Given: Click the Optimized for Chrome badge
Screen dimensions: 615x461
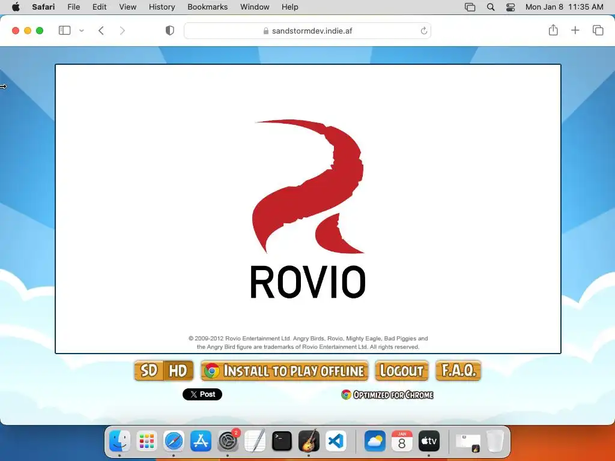Looking at the screenshot, I should (x=387, y=394).
